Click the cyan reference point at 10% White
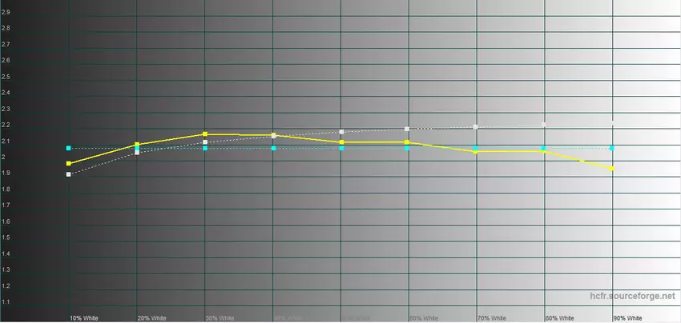The image size is (681, 323). click(x=69, y=148)
